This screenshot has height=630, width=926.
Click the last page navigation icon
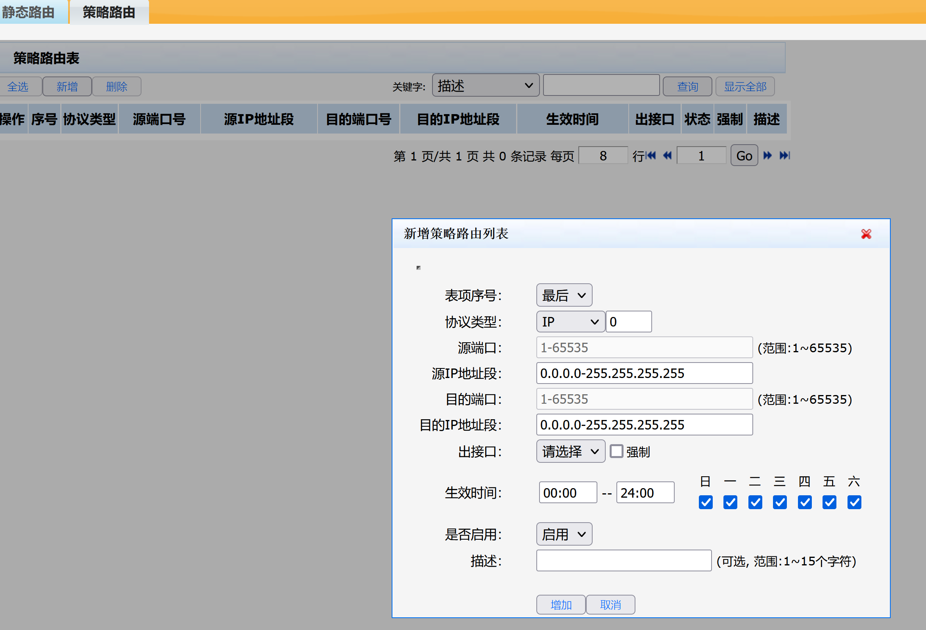click(x=784, y=155)
